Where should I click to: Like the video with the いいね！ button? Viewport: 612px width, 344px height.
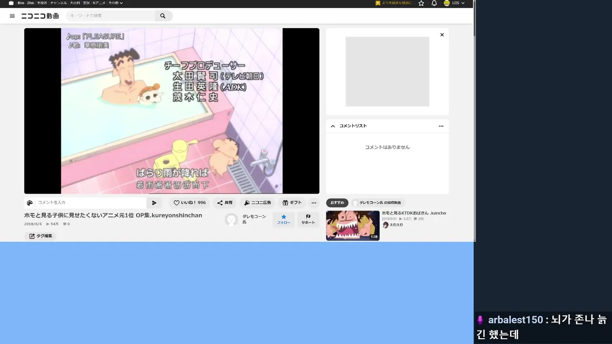click(x=189, y=203)
